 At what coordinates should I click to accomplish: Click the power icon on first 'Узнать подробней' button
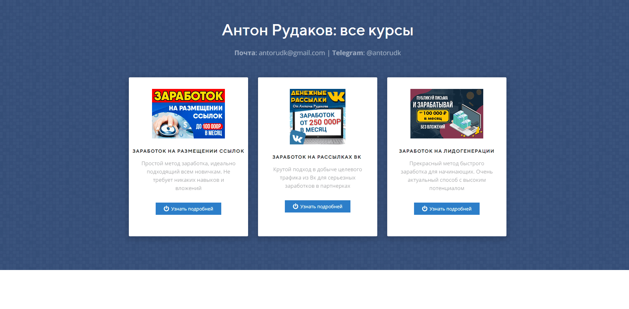(166, 209)
